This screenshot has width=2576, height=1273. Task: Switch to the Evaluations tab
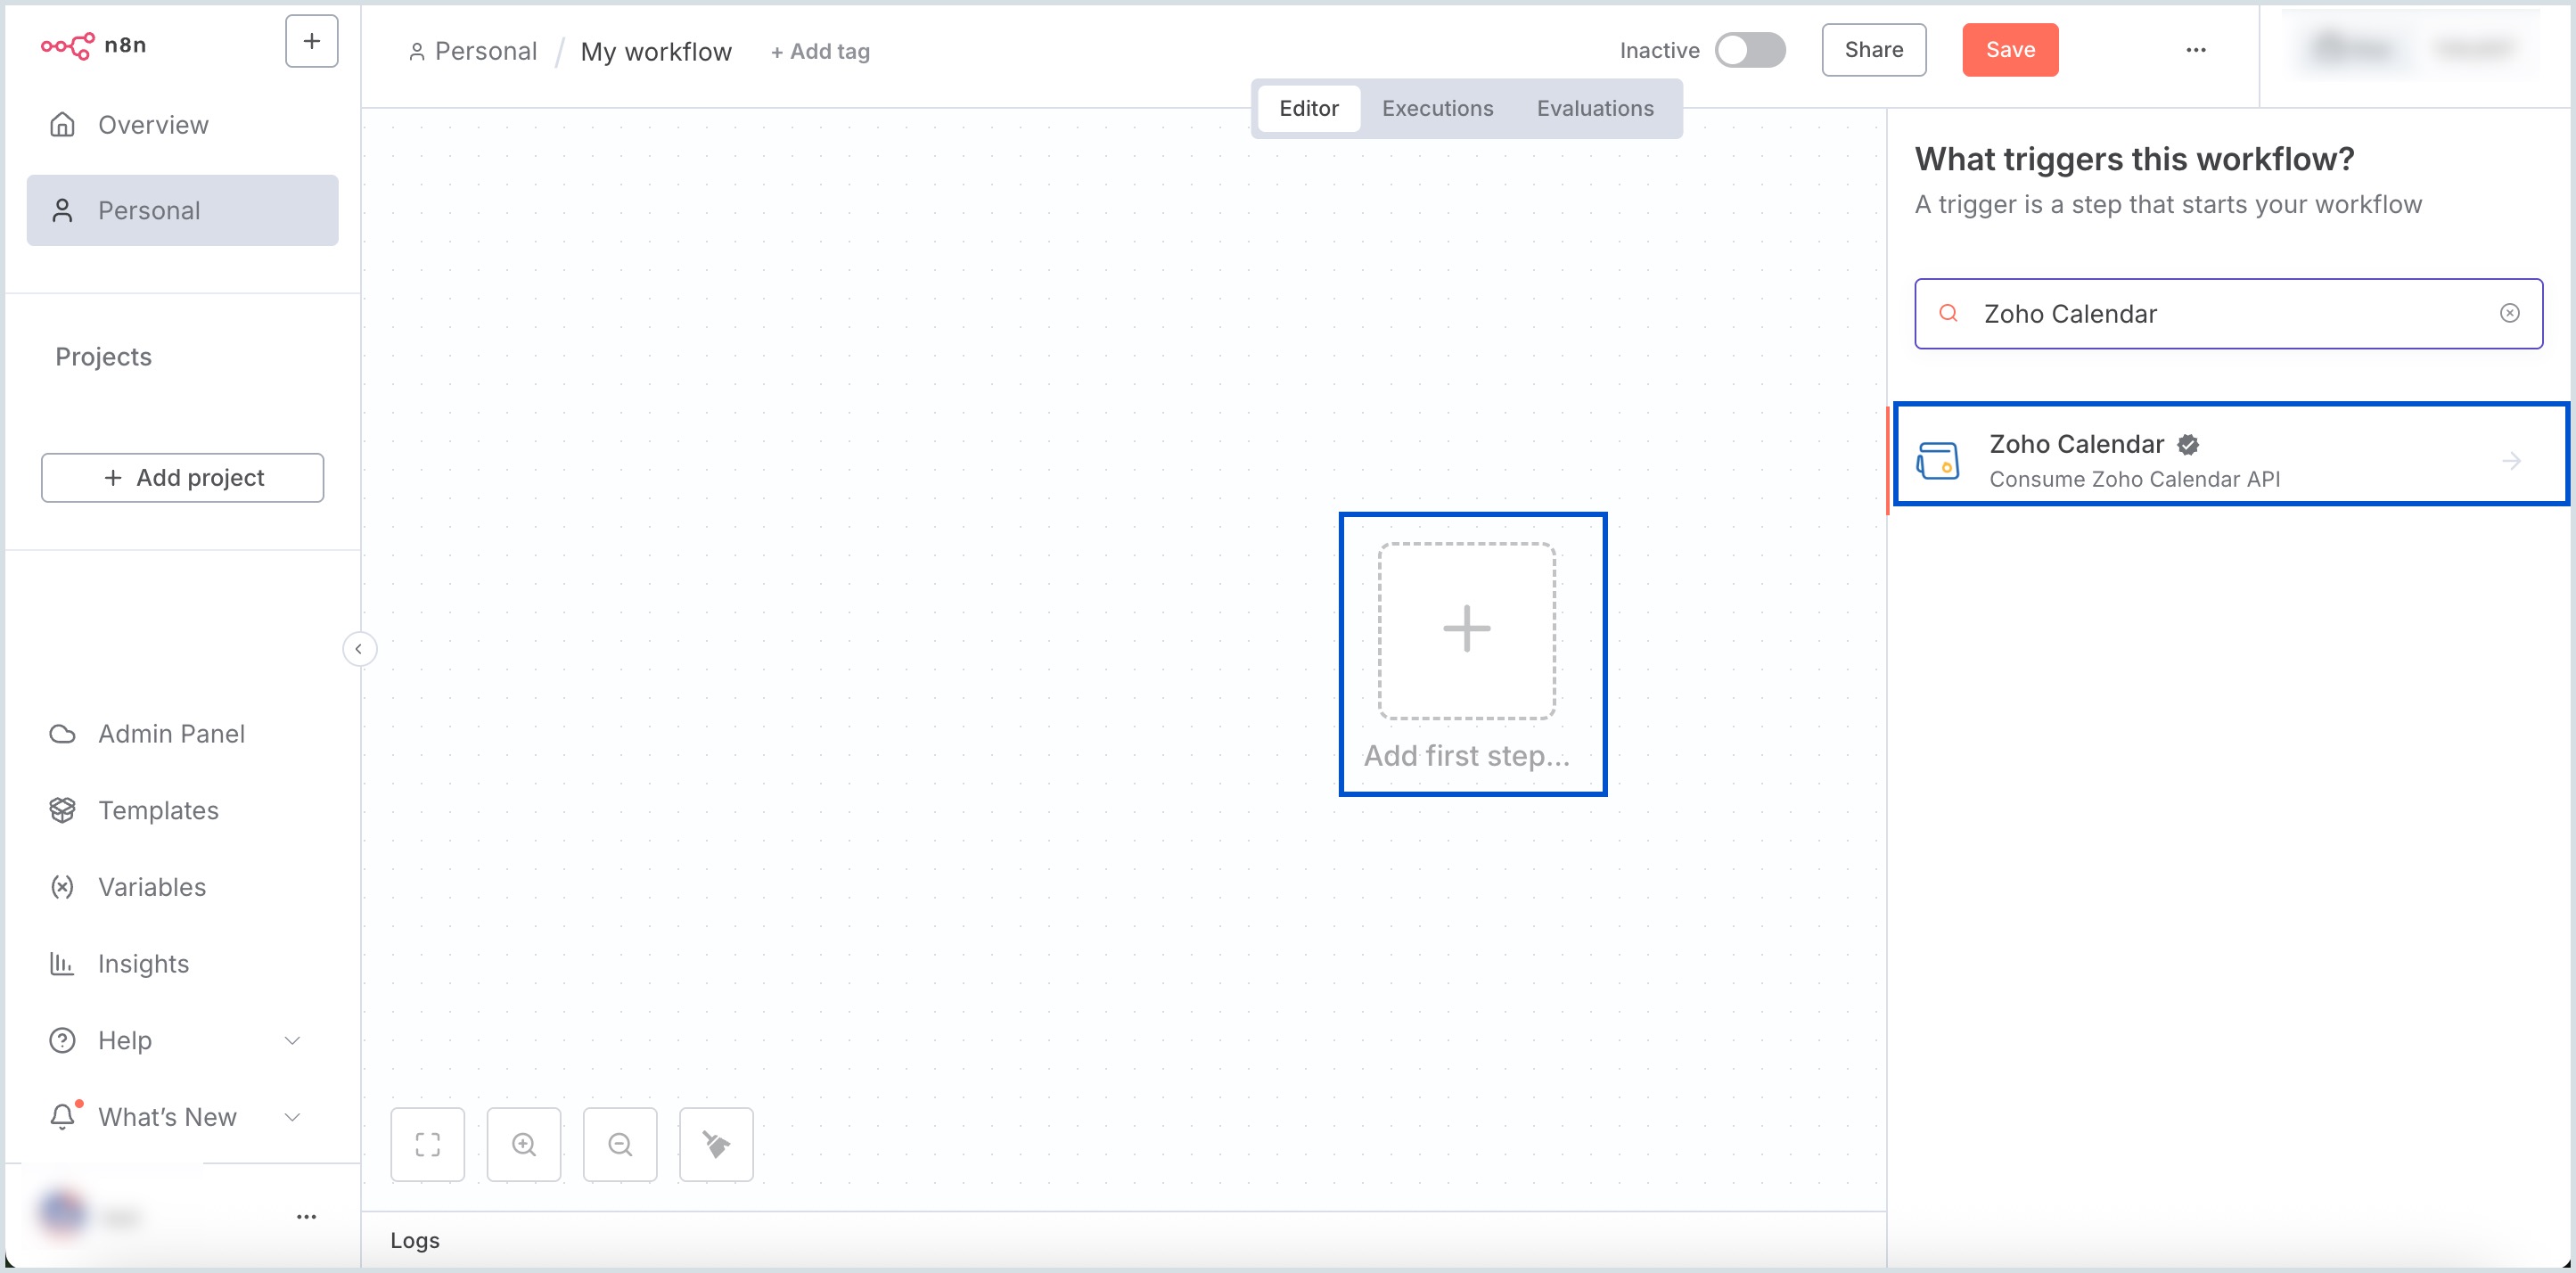(x=1594, y=108)
